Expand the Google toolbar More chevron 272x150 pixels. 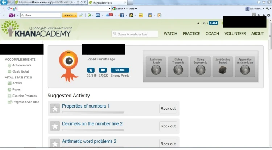[x=133, y=8]
